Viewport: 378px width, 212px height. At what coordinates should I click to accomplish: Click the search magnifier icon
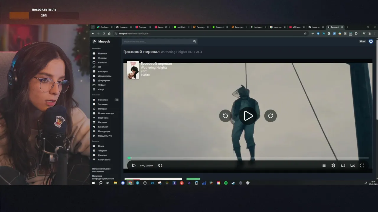195,42
